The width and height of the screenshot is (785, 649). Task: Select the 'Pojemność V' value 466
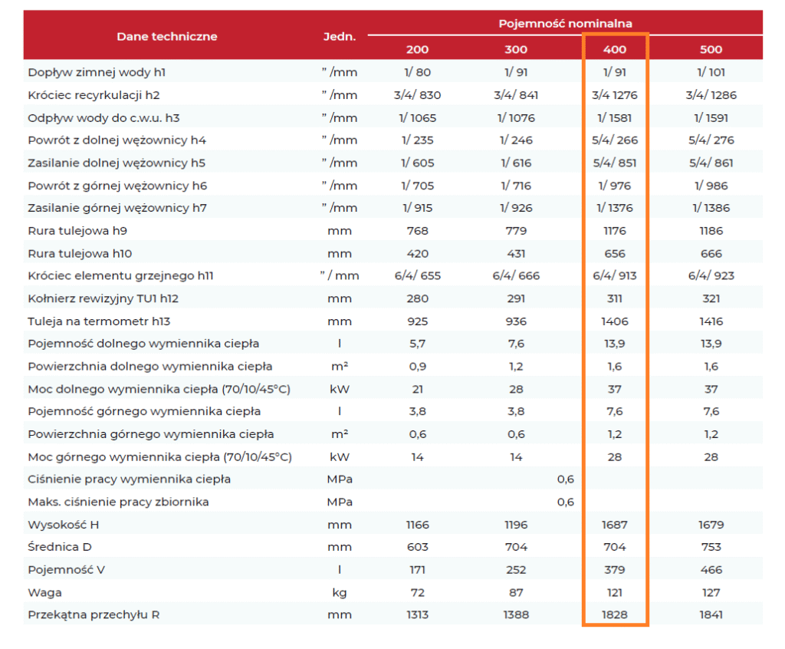pos(711,569)
